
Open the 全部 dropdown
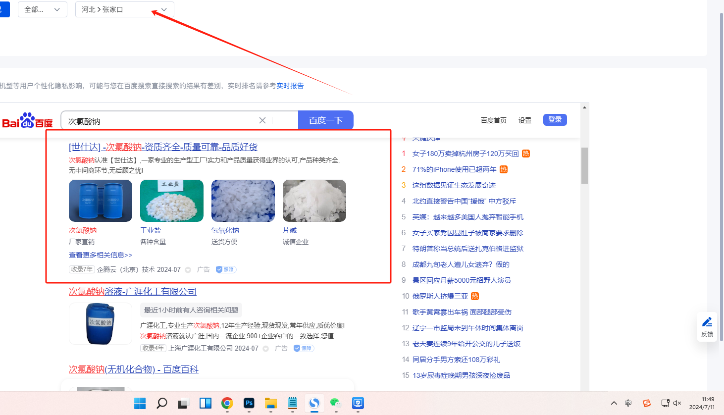click(x=43, y=9)
